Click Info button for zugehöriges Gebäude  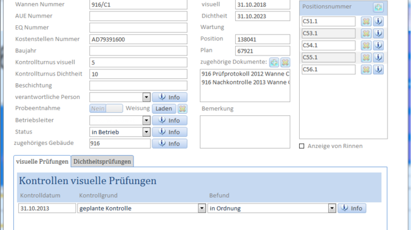(x=169, y=144)
